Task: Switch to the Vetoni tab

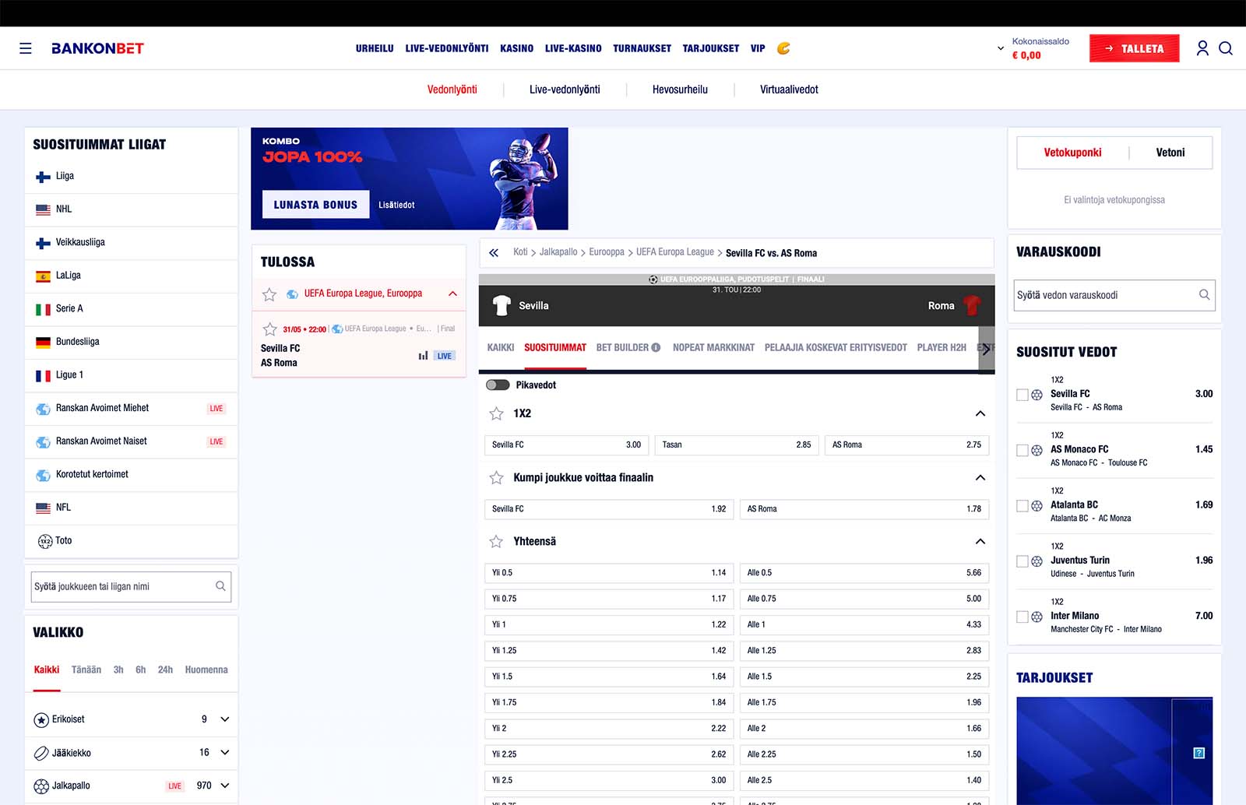Action: coord(1170,153)
